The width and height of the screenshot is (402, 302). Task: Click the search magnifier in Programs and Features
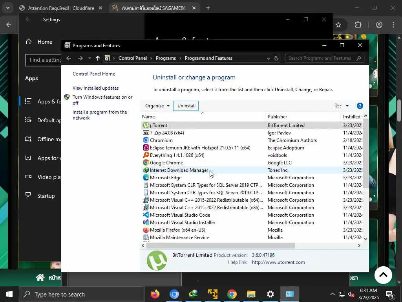[359, 58]
